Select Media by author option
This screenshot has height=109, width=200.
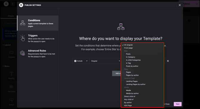[x=132, y=93]
